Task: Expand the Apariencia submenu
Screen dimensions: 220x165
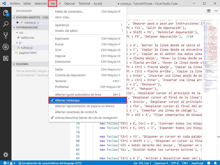Action: pos(88,25)
